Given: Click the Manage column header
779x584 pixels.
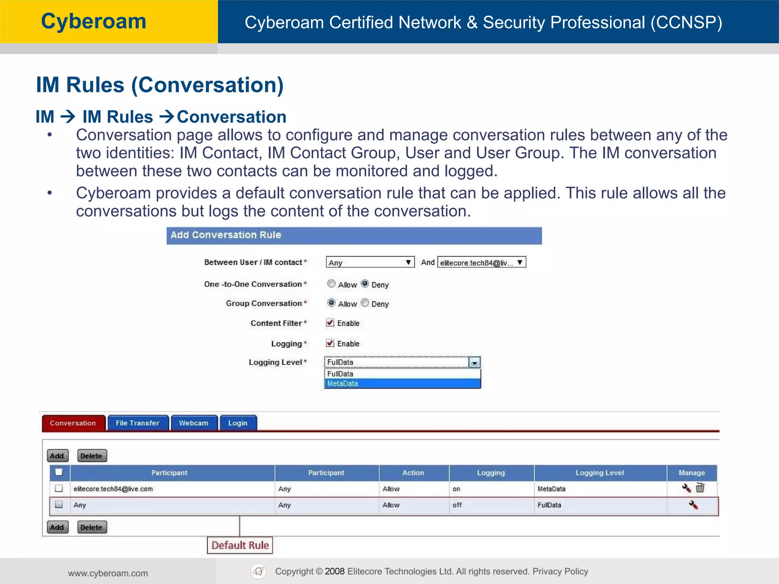Looking at the screenshot, I should pyautogui.click(x=692, y=473).
